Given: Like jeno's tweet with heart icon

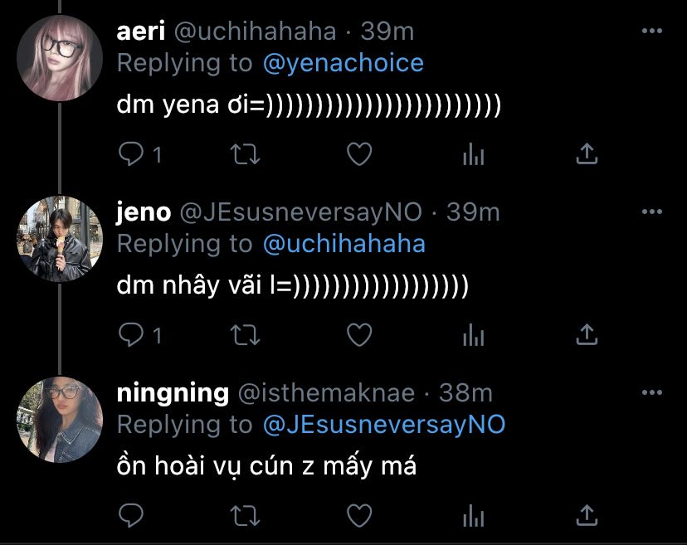Looking at the screenshot, I should pyautogui.click(x=359, y=334).
